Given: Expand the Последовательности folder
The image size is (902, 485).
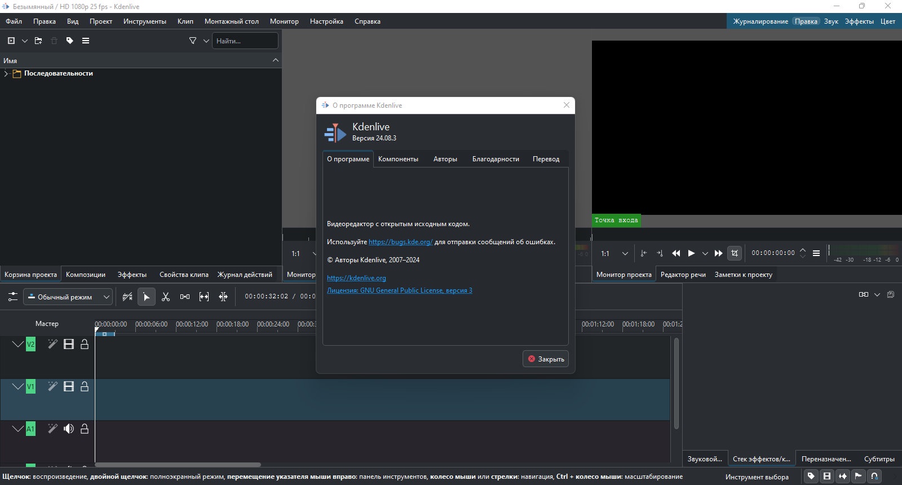Looking at the screenshot, I should pyautogui.click(x=6, y=73).
